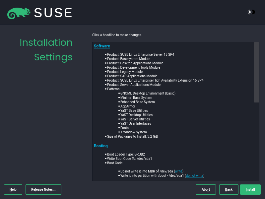Click 'YaST Base Utilities' pattern

coord(134,110)
